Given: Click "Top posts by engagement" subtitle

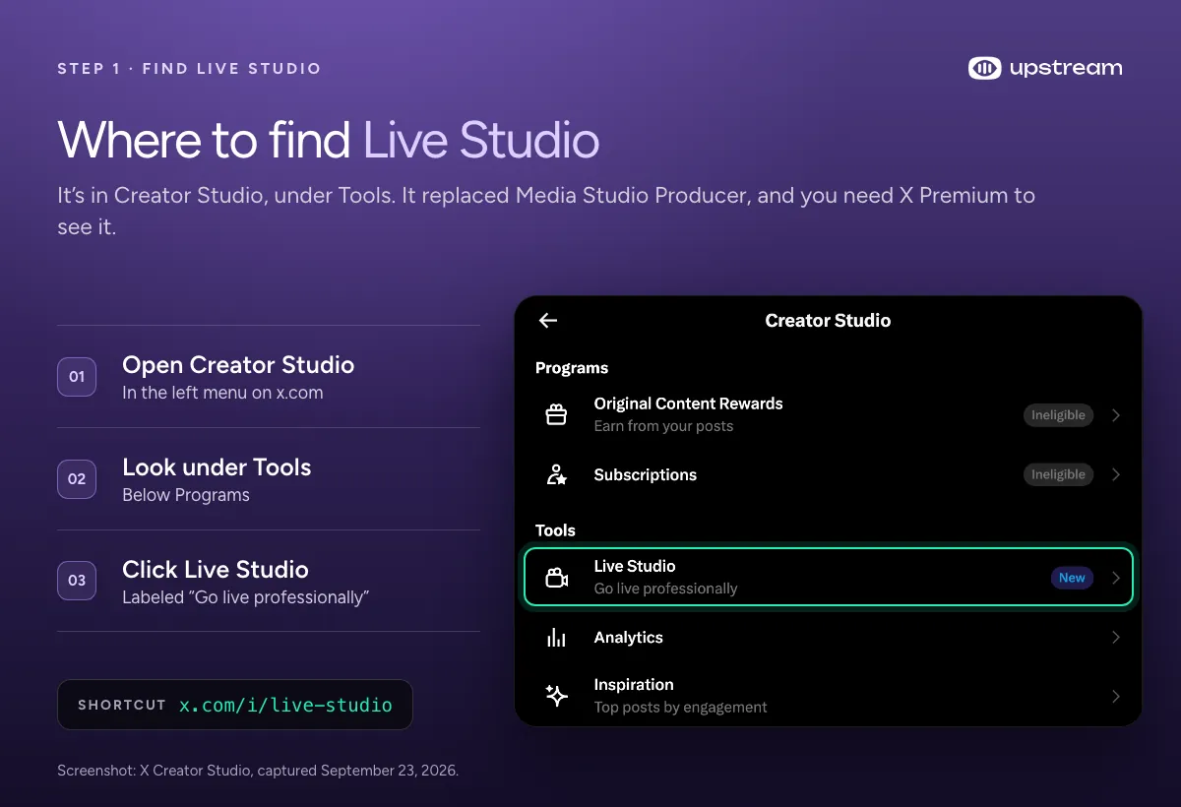Looking at the screenshot, I should pyautogui.click(x=681, y=707).
